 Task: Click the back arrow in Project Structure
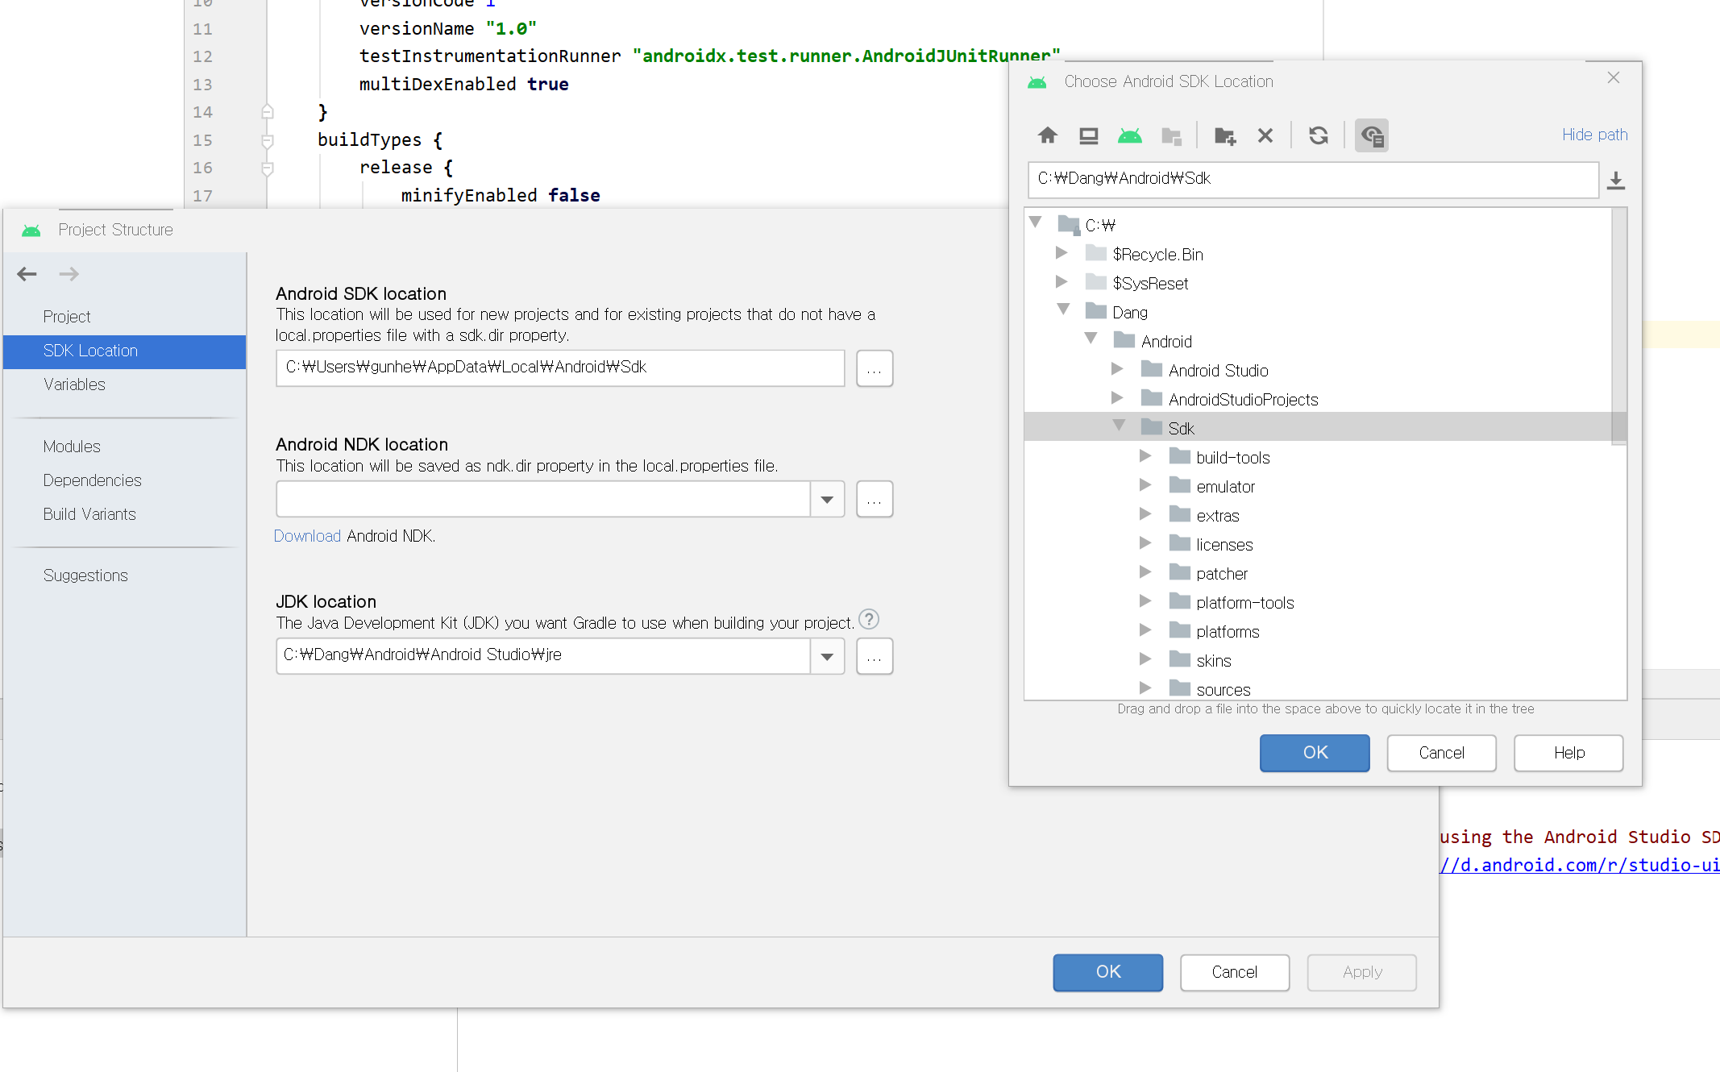pyautogui.click(x=27, y=274)
